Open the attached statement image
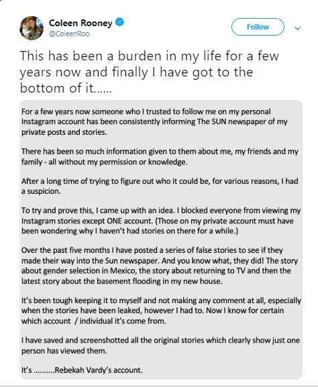 pyautogui.click(x=161, y=239)
